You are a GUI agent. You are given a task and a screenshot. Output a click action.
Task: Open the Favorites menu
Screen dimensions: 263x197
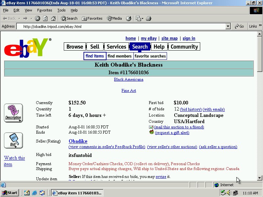44,10
